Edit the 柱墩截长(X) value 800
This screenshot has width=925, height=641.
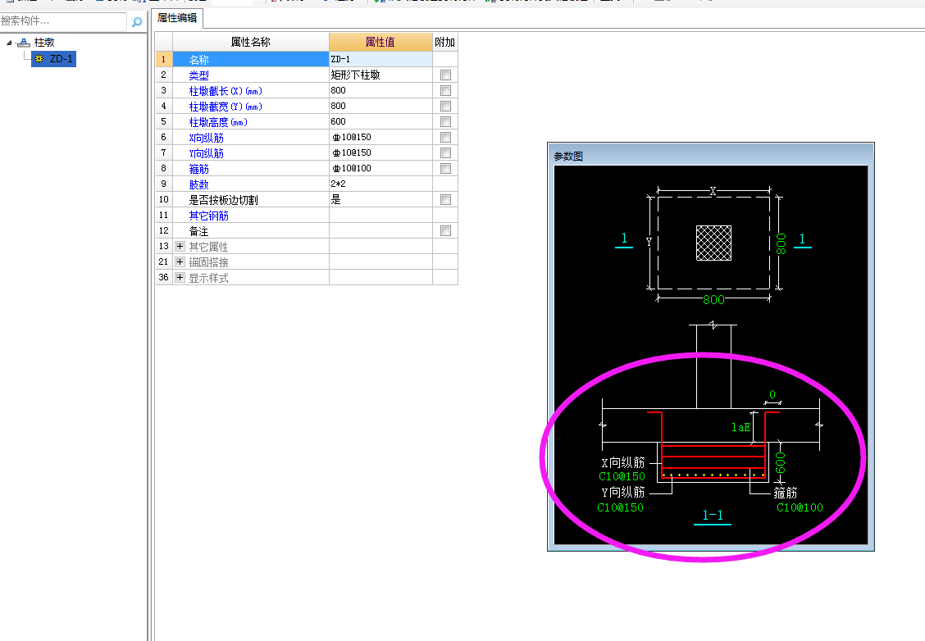click(x=380, y=90)
